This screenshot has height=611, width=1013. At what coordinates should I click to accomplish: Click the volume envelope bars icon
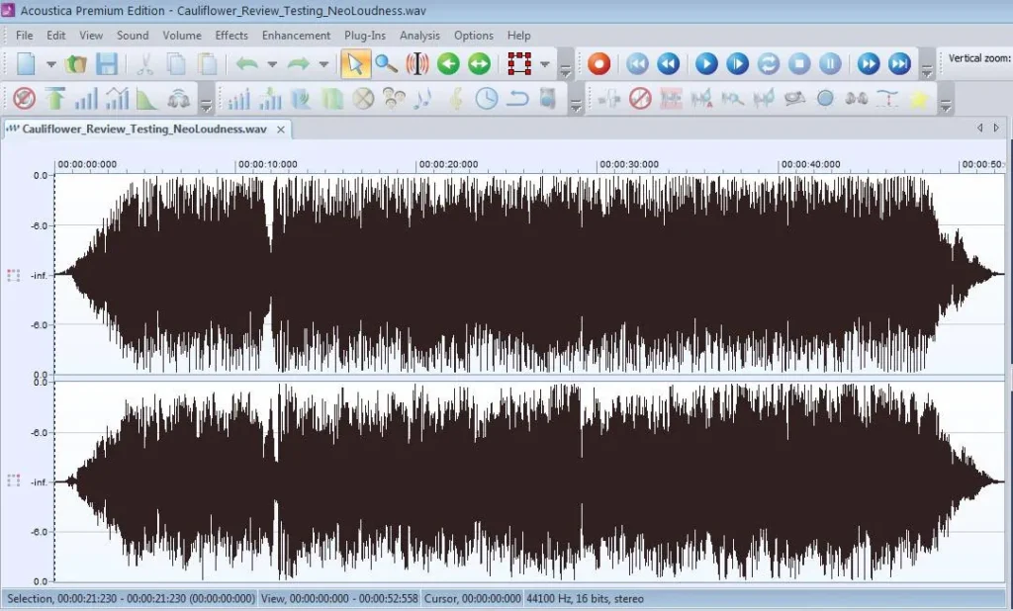[117, 99]
